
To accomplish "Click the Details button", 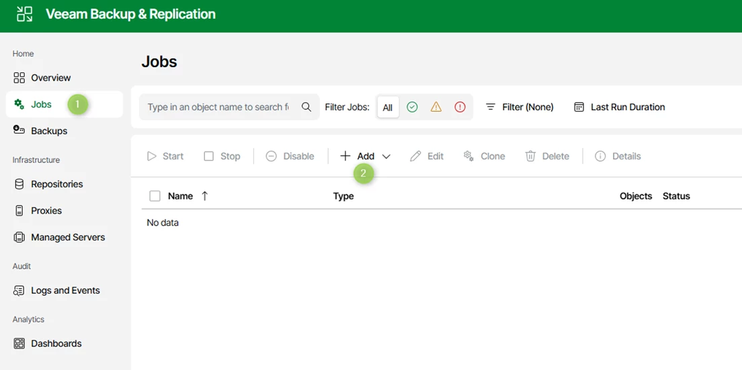I will pos(618,156).
